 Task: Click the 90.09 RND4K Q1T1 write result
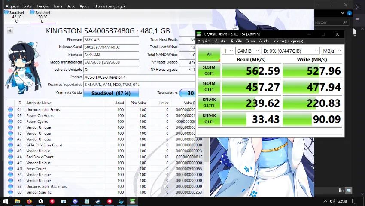[x=312, y=119]
